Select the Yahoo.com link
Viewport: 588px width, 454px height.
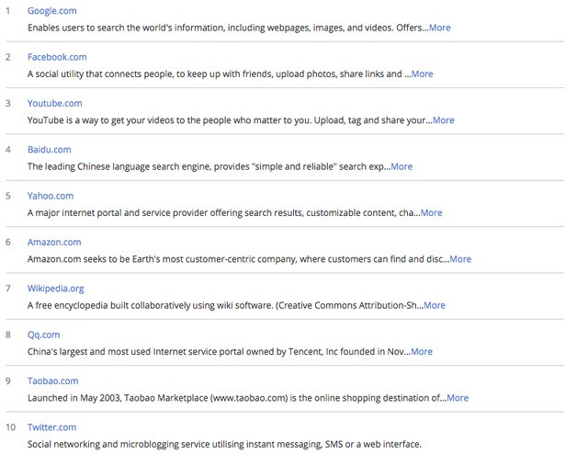[x=50, y=196]
